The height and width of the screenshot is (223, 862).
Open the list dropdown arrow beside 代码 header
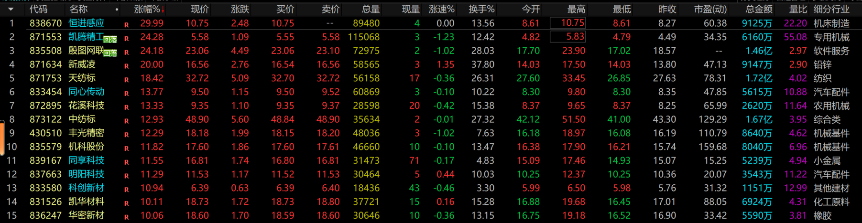pos(11,10)
